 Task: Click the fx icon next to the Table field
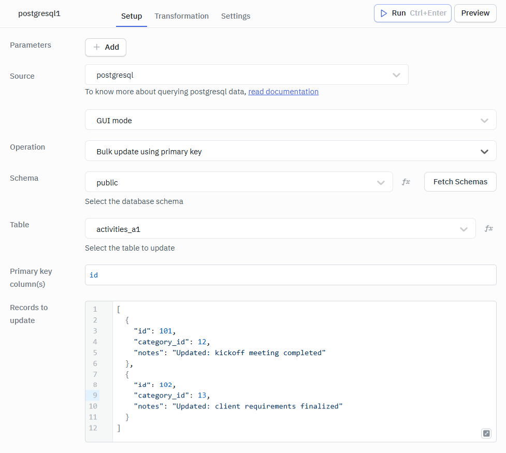pyautogui.click(x=489, y=228)
